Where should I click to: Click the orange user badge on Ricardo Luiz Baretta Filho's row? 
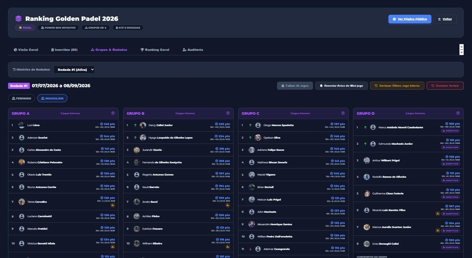point(438,214)
